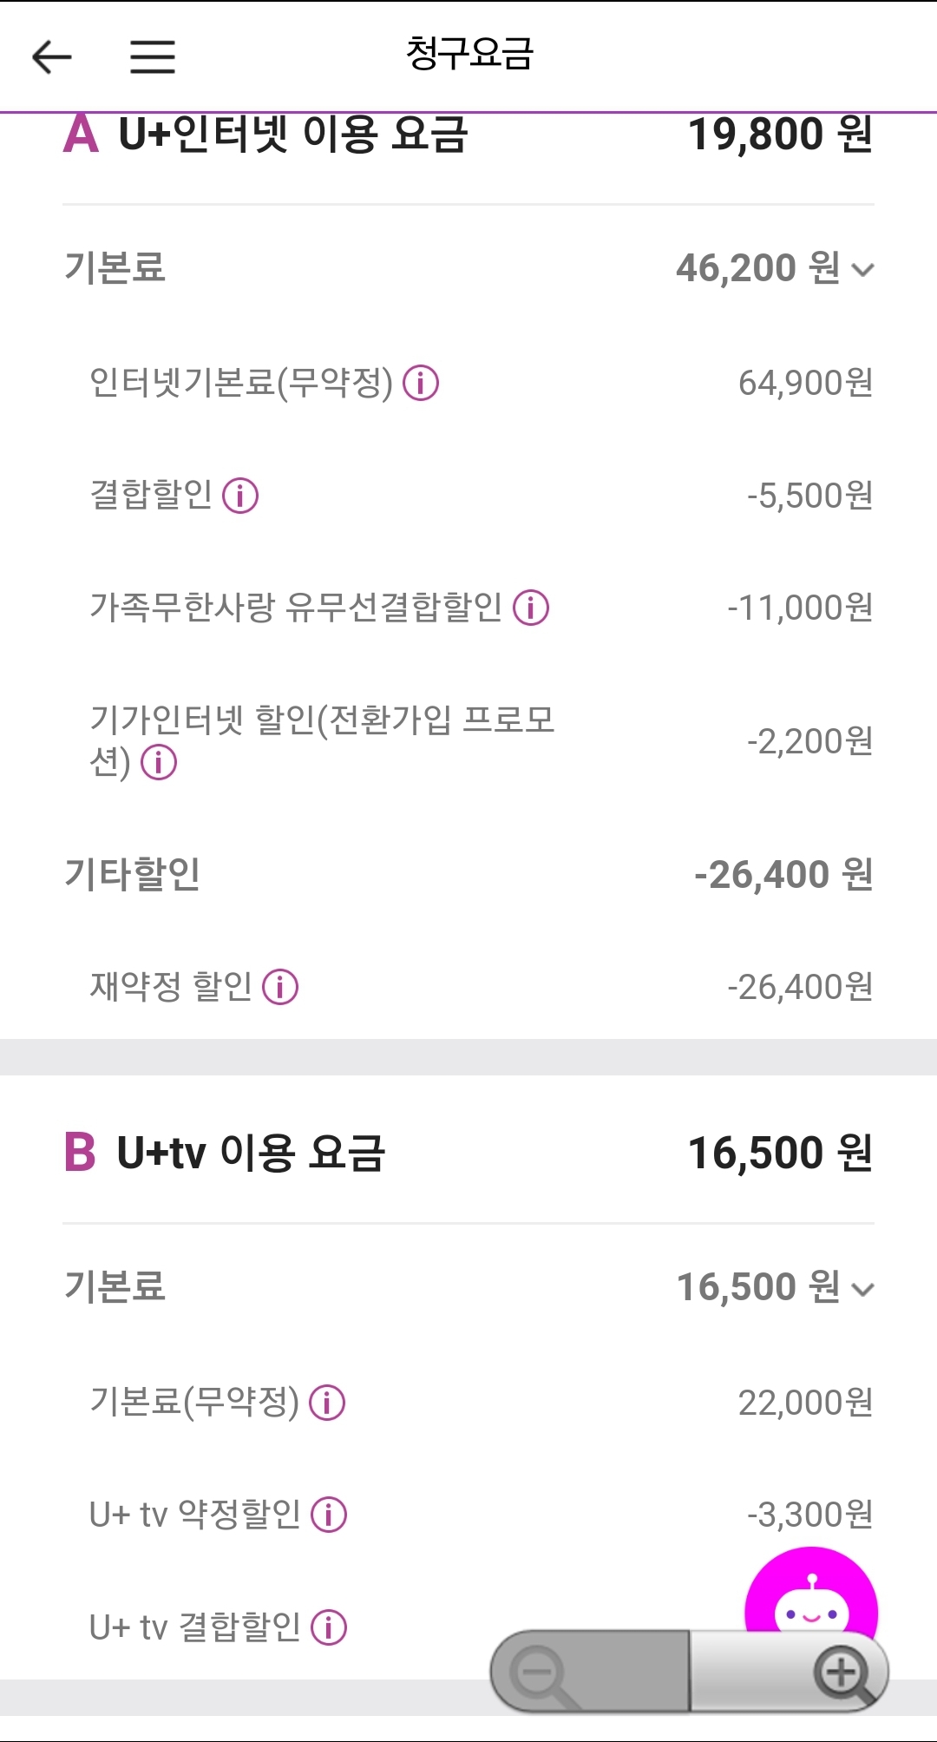This screenshot has width=937, height=1742.
Task: Select the A U+인터넷 이용 요금 heading
Action: (x=266, y=135)
